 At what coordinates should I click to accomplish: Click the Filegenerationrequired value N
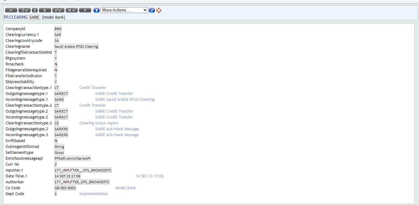pos(56,70)
